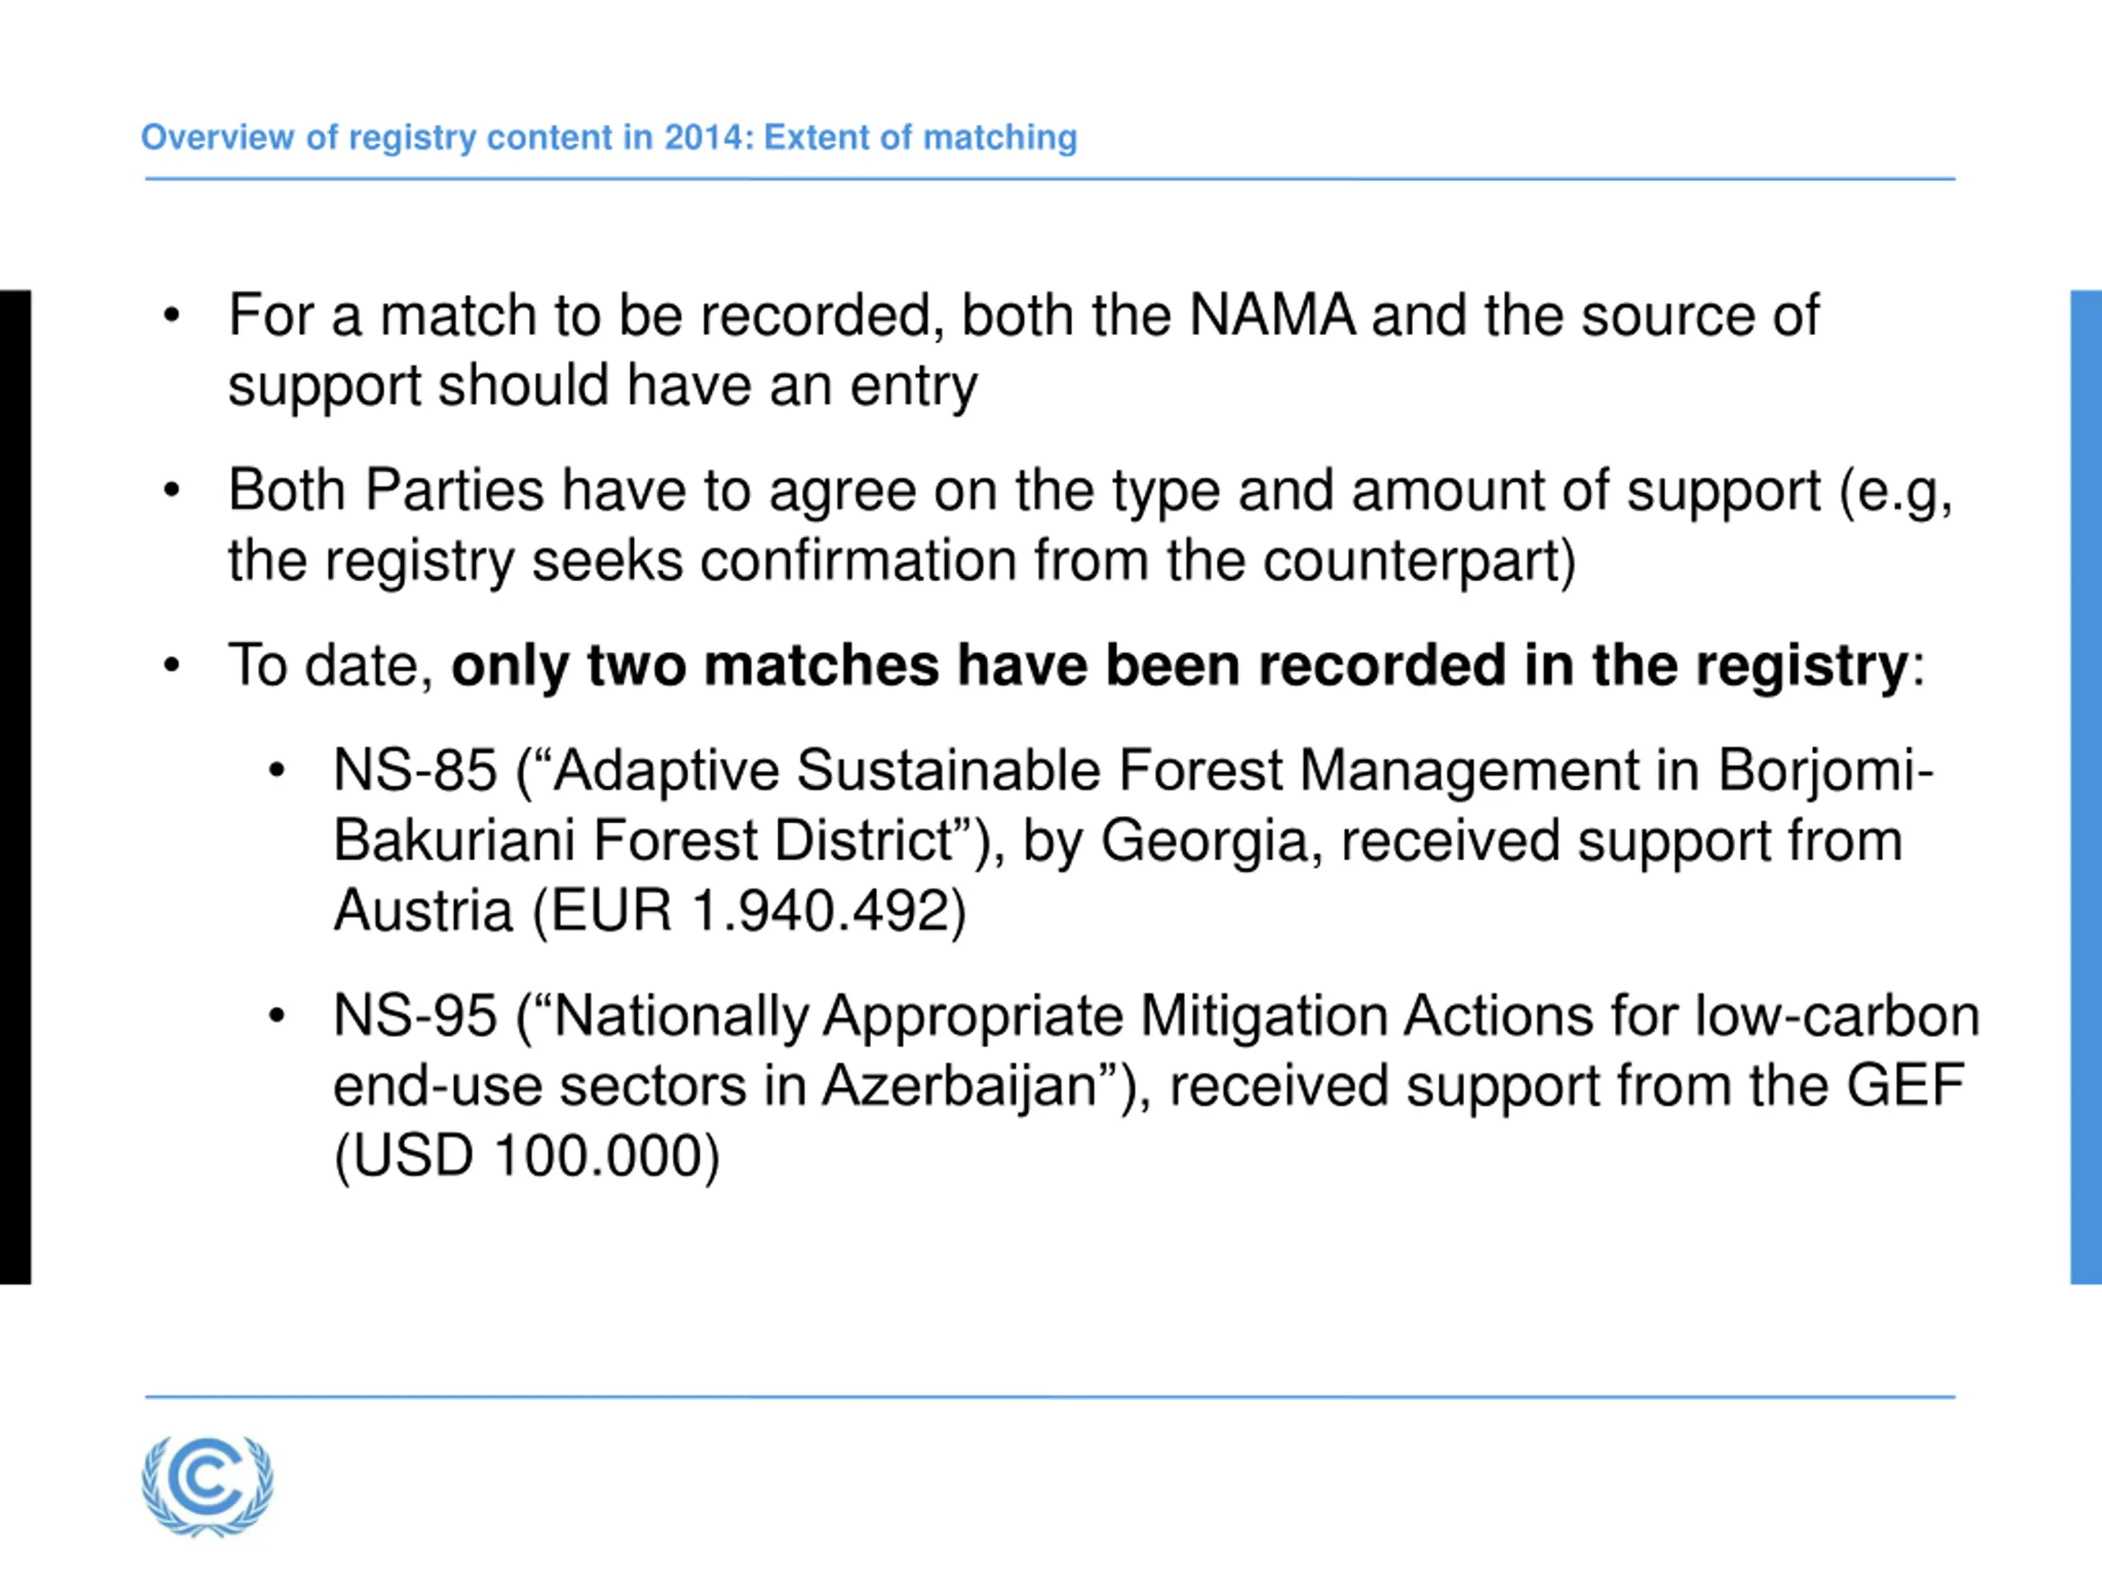Click 'Extent of matching' in the title
The width and height of the screenshot is (2102, 1576).
(920, 138)
